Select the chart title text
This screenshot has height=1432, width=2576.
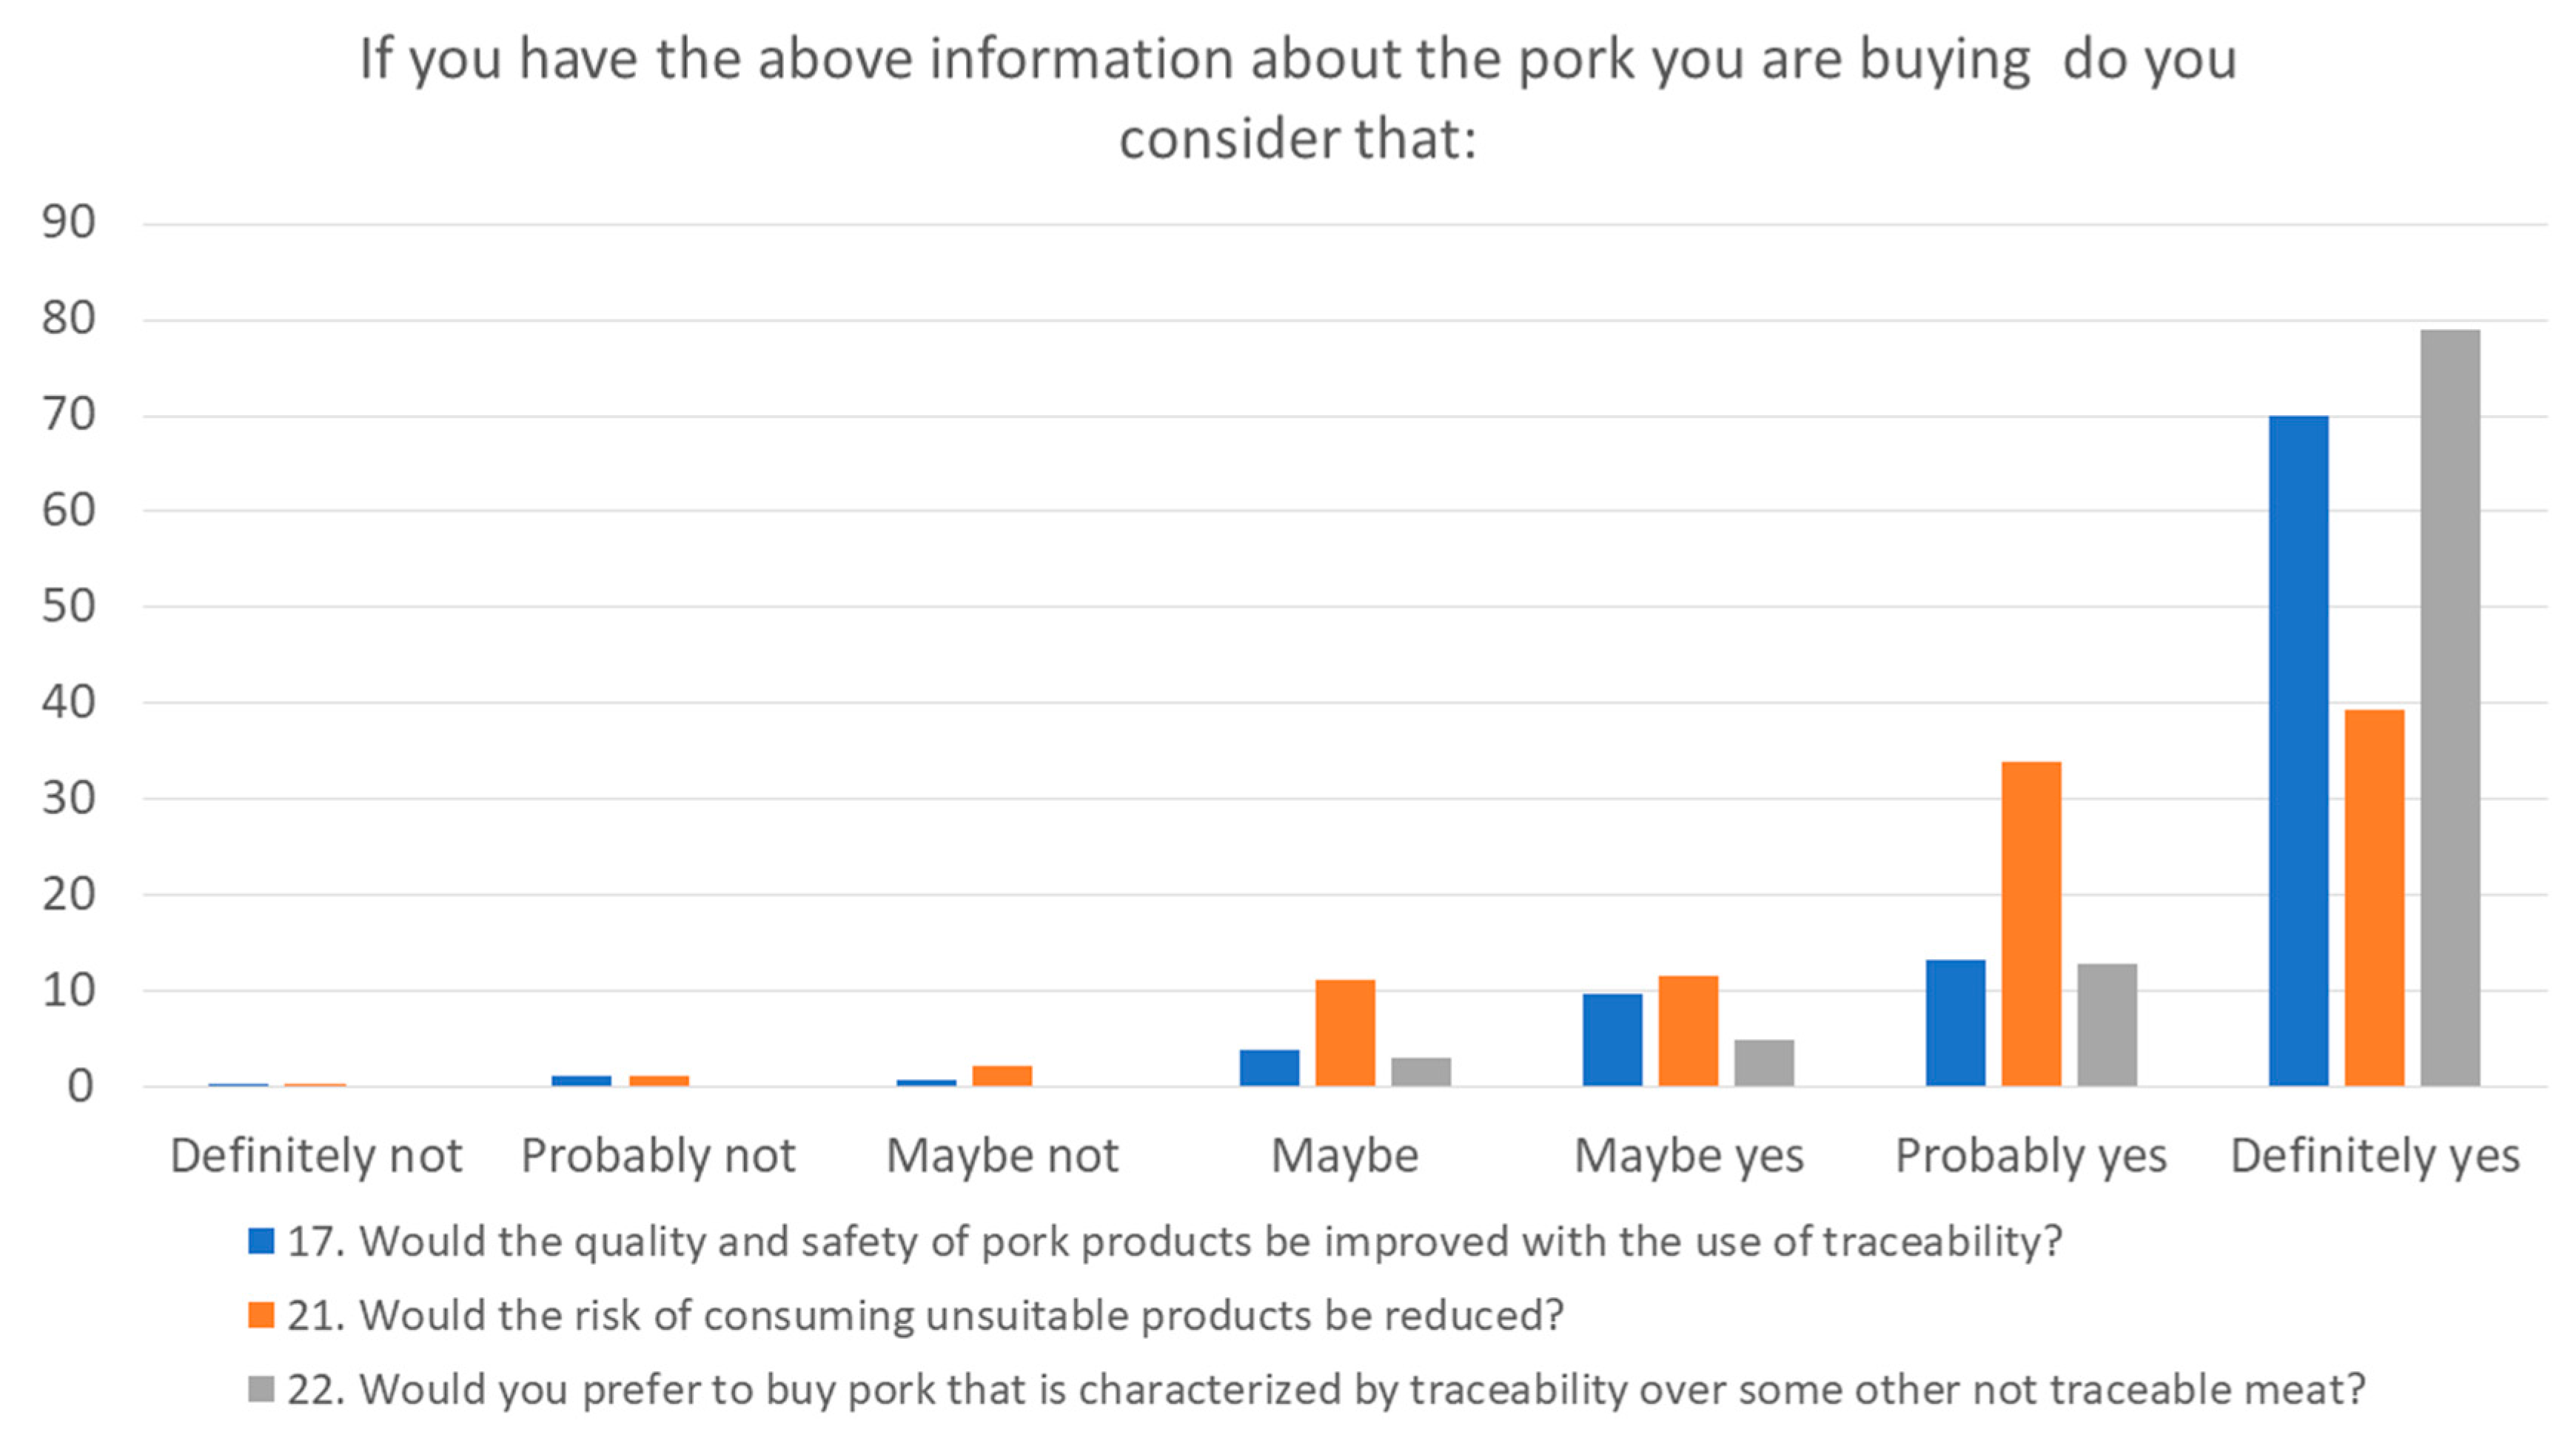1297,98
